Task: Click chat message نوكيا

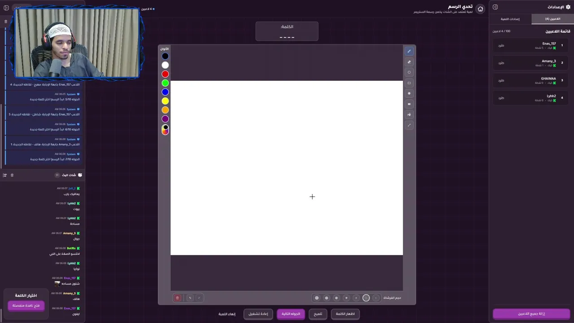Action: tap(77, 269)
